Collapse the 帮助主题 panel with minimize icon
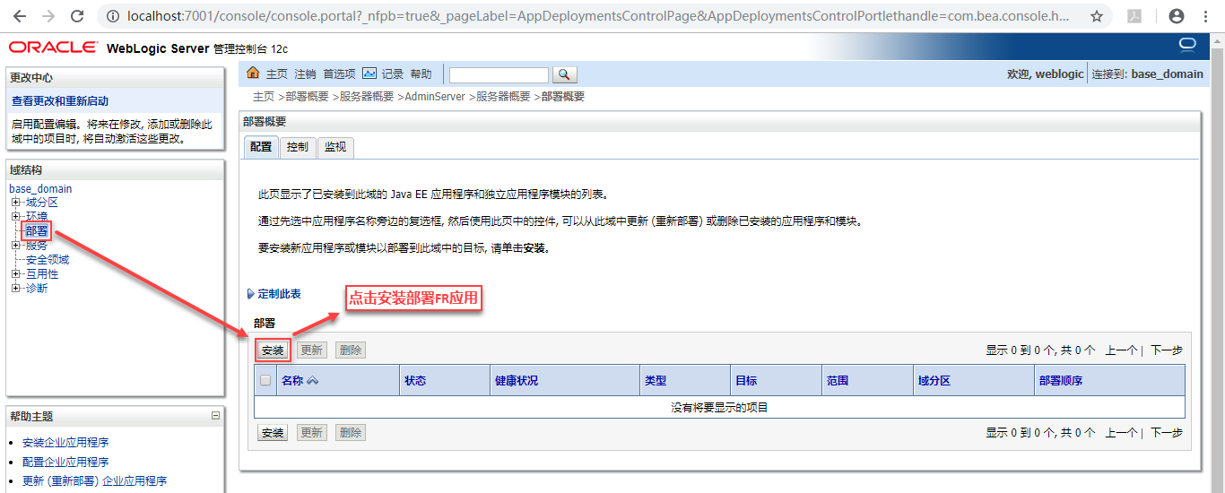The width and height of the screenshot is (1225, 493). pos(215,416)
